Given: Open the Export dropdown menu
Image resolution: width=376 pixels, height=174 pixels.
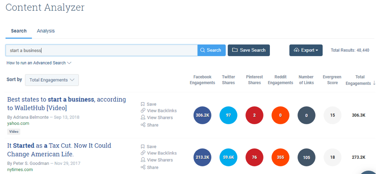Looking at the screenshot, I should click(306, 50).
